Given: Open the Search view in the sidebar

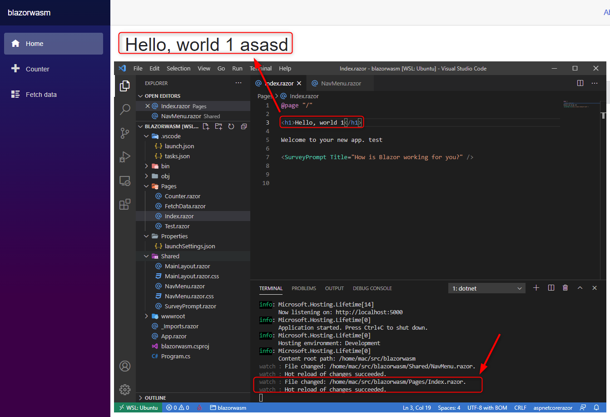Looking at the screenshot, I should [x=125, y=109].
